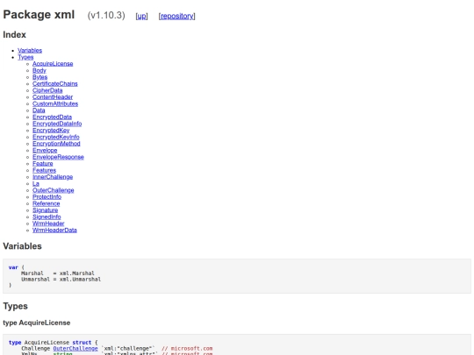Open the WrmHeaderData link
Viewport: 474px width, 355px height.
pyautogui.click(x=54, y=230)
